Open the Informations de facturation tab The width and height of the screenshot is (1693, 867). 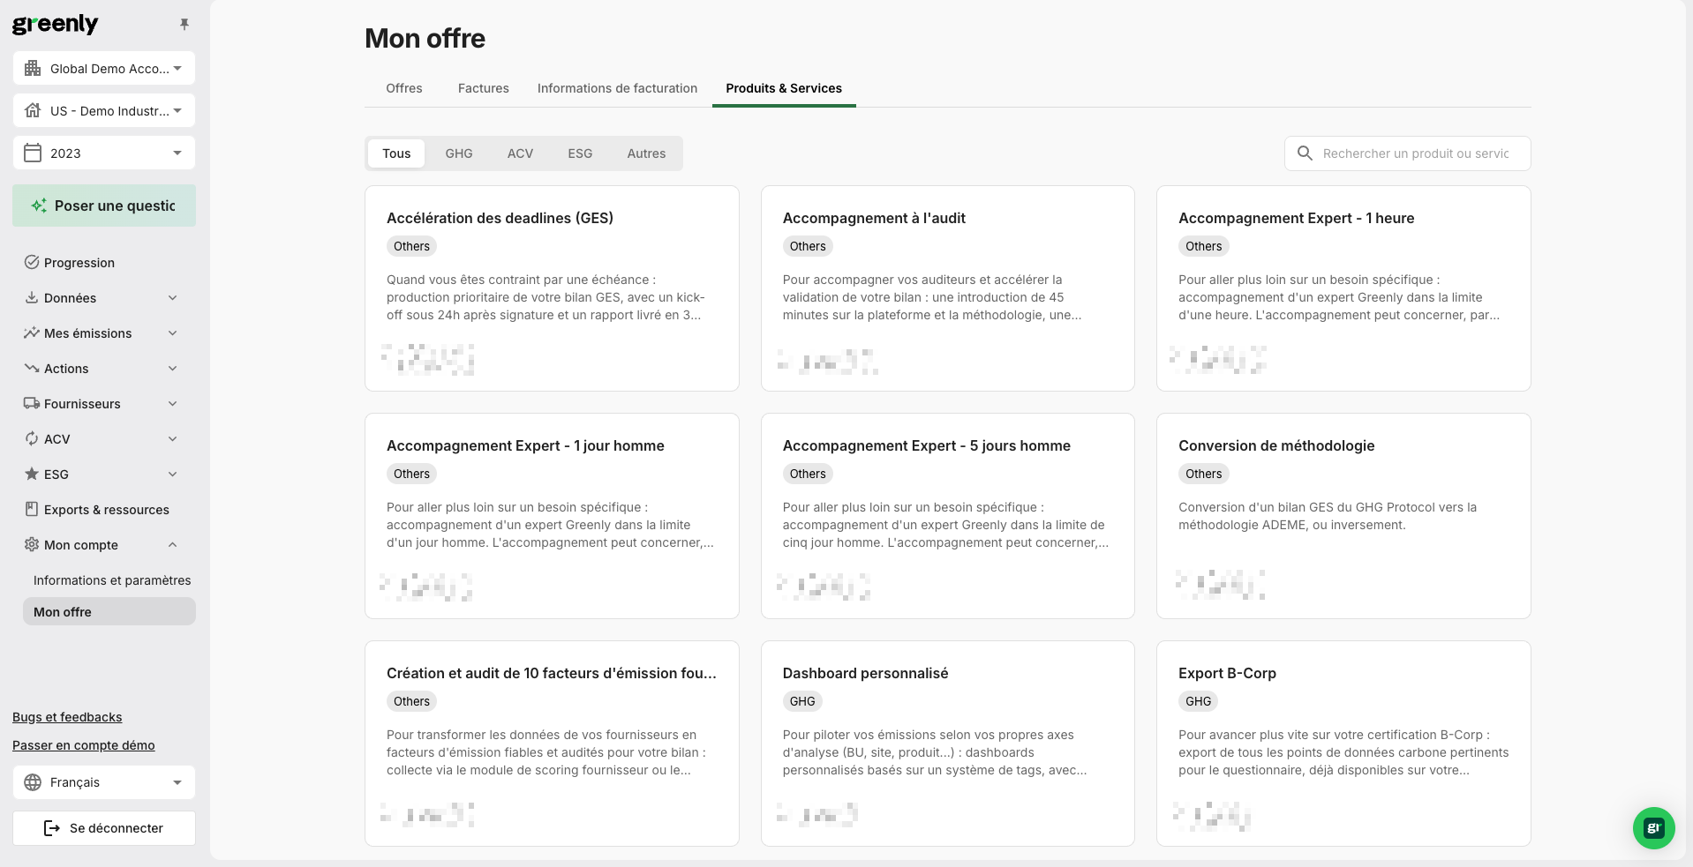coord(617,88)
